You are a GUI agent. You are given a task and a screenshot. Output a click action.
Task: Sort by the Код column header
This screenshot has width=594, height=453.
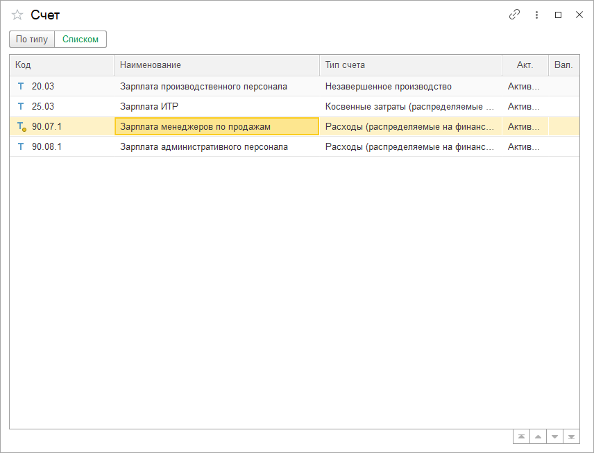[61, 65]
